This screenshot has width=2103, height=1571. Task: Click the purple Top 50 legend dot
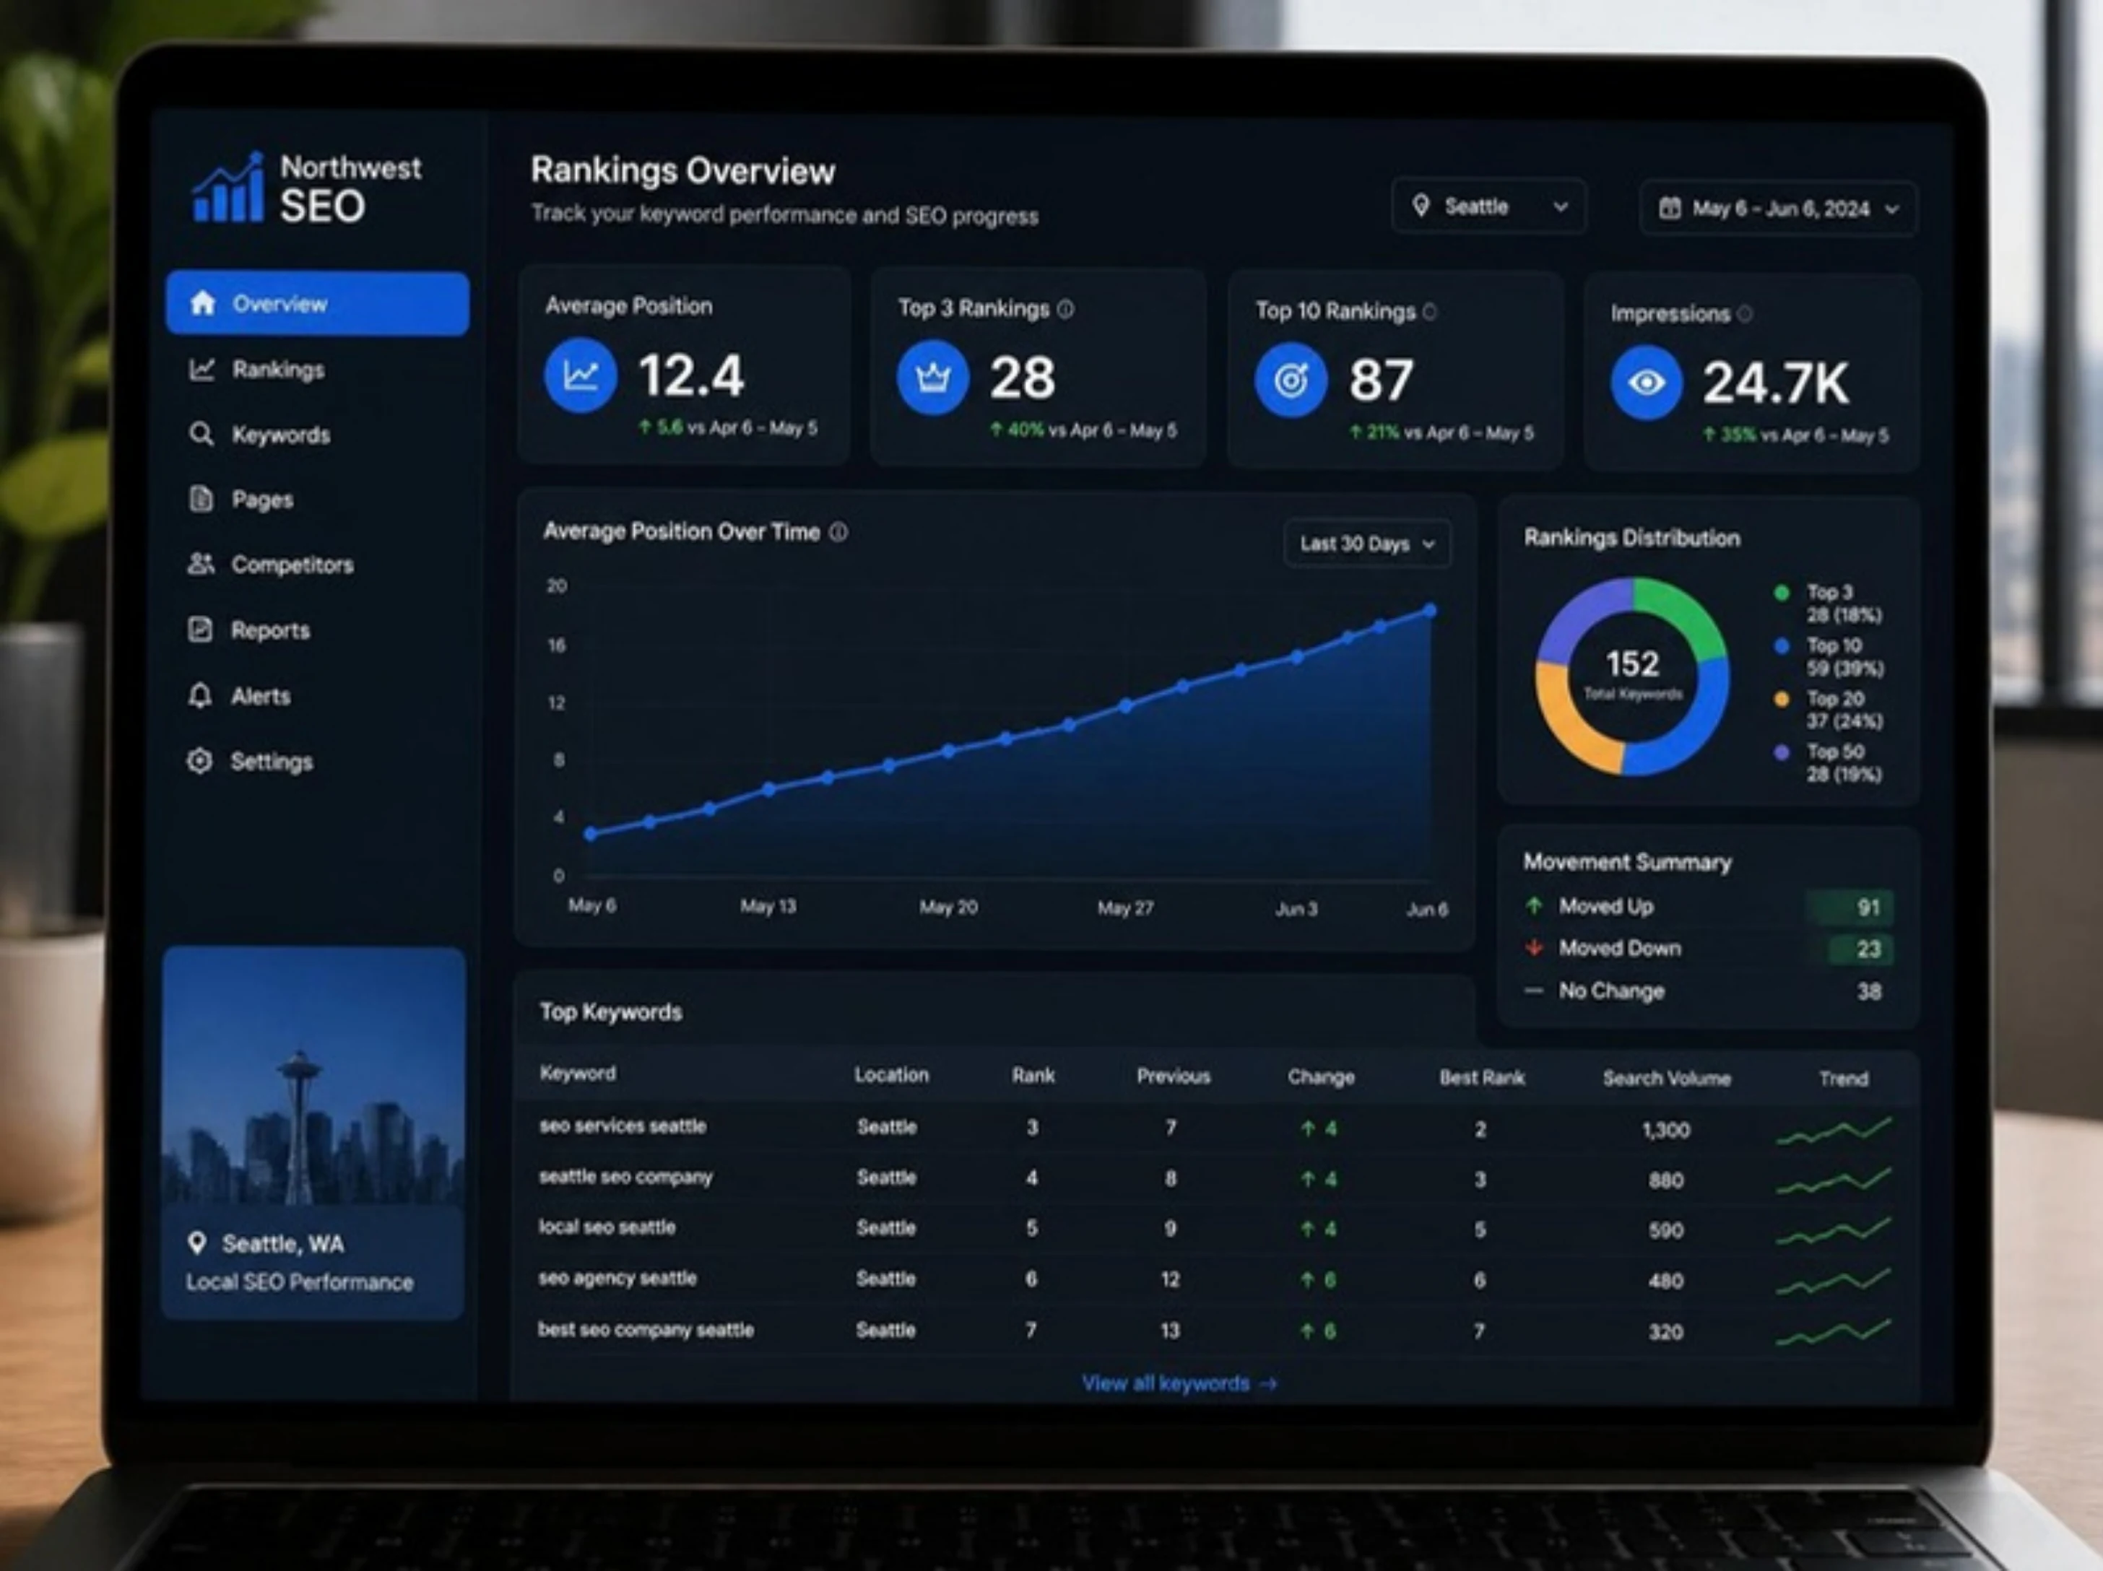(1782, 753)
